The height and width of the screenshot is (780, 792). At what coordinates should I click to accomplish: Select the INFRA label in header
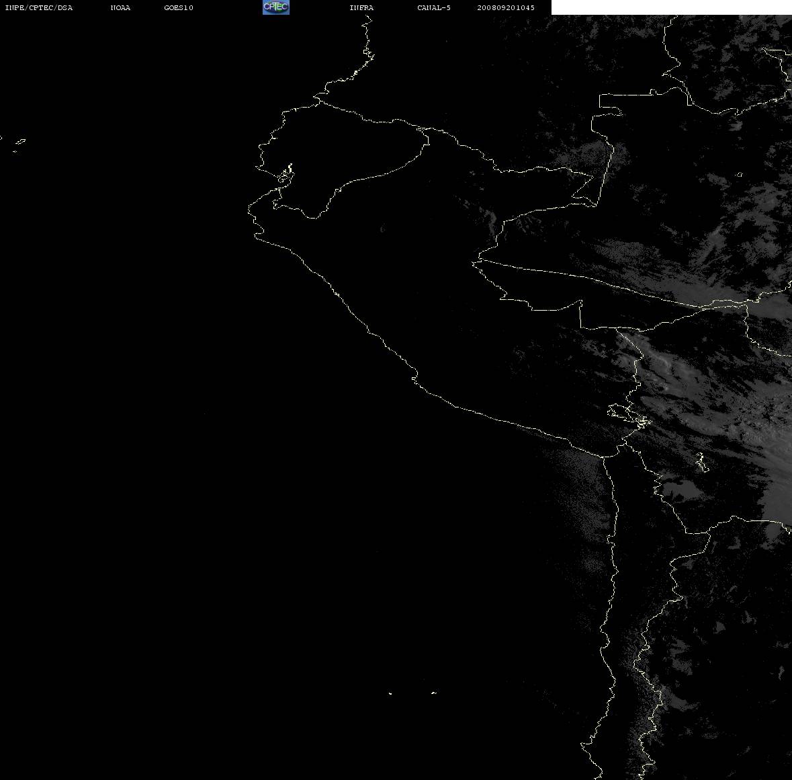(x=361, y=7)
